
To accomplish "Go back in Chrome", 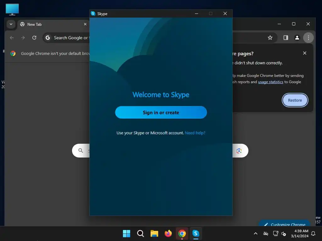I will 12,38.
